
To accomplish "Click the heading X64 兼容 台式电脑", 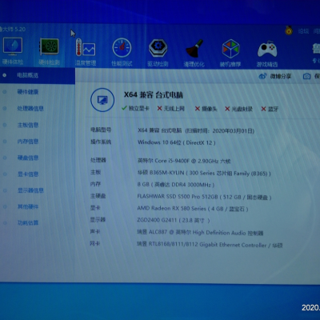I will click(154, 94).
